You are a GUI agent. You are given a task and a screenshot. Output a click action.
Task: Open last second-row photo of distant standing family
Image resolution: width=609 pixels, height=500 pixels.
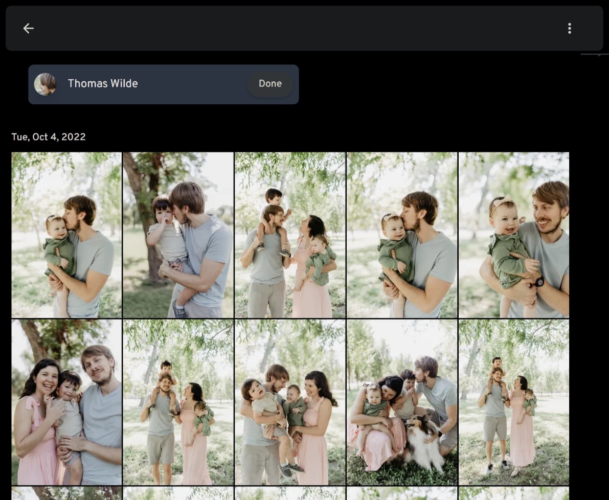click(513, 402)
